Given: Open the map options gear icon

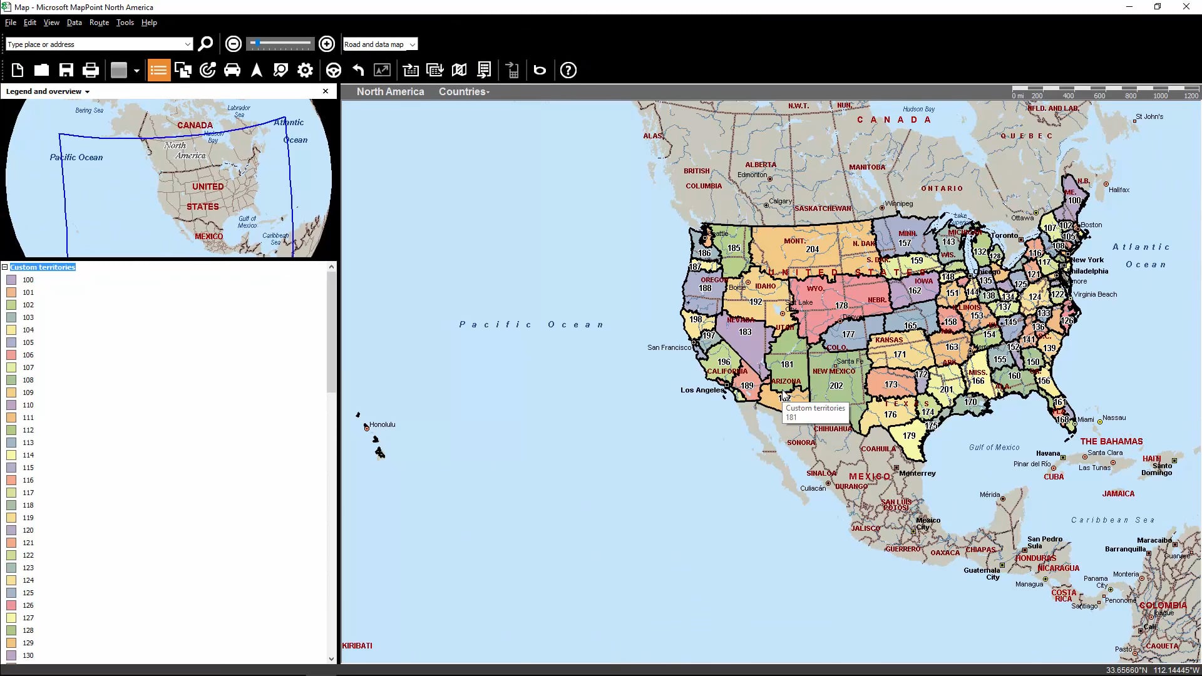Looking at the screenshot, I should (x=305, y=70).
